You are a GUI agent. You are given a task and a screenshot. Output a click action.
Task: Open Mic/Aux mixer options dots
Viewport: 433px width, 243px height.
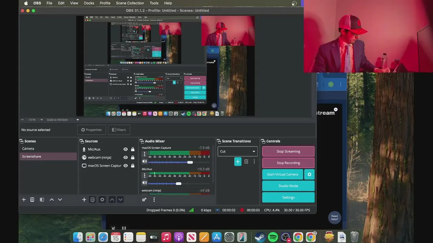[144, 175]
